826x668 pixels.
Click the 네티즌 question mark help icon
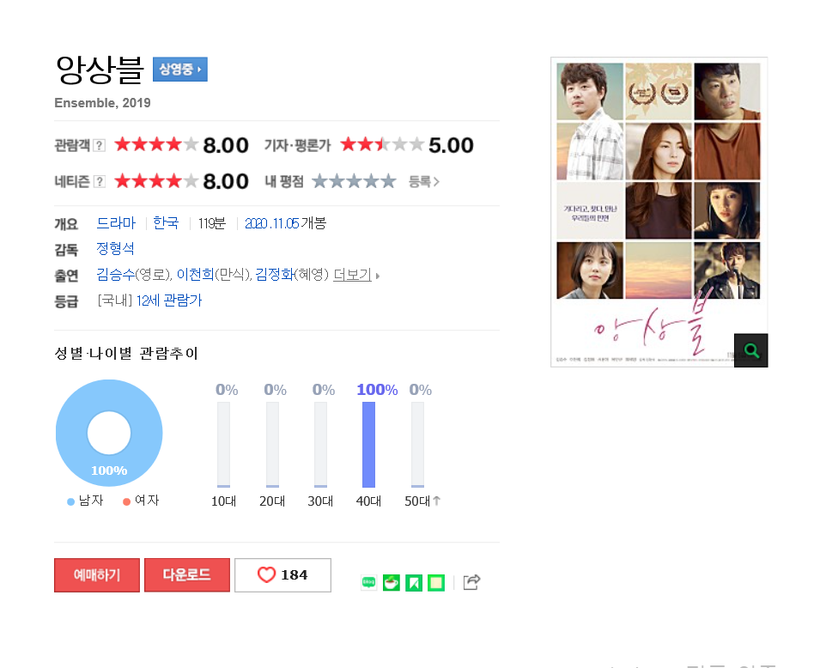tap(99, 182)
